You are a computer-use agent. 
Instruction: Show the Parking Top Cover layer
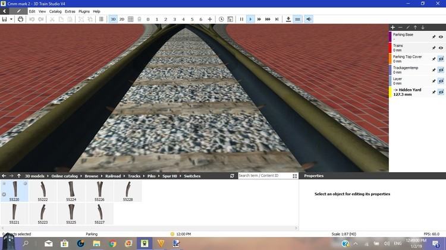tap(441, 59)
